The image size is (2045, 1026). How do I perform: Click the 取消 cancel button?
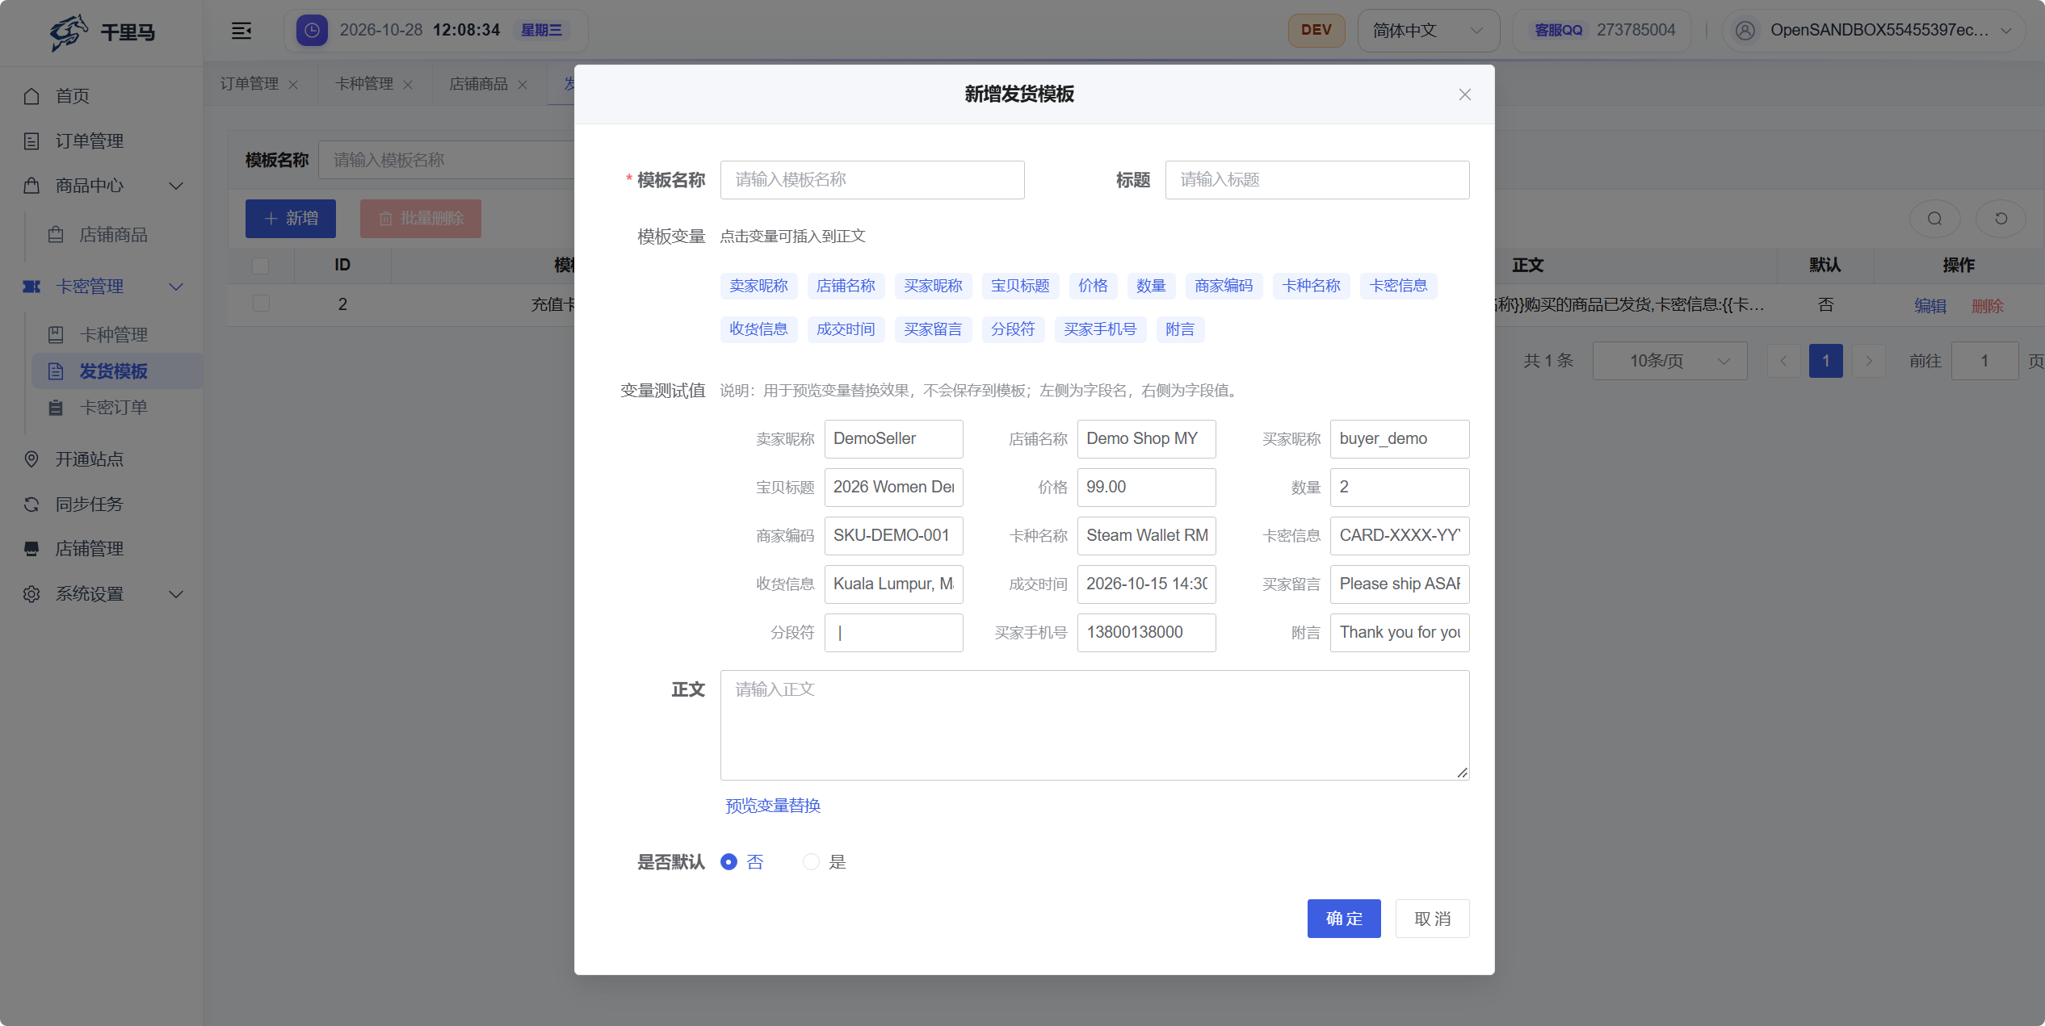pos(1433,919)
